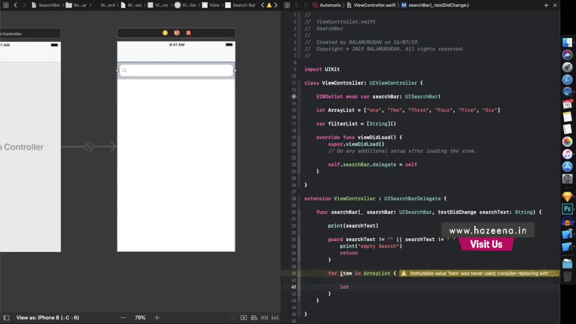This screenshot has width=576, height=324.
Task: Click the yellow View Controller icon in scene dock
Action: pos(165,33)
